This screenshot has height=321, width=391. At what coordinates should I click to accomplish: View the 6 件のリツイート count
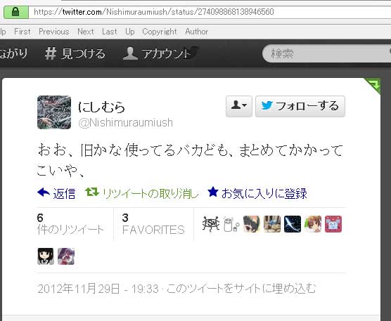tap(71, 224)
